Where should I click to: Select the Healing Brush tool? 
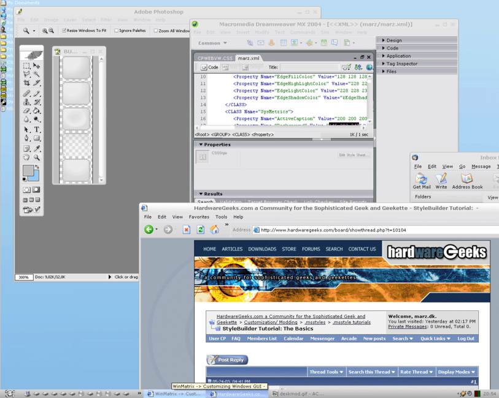[x=27, y=93]
